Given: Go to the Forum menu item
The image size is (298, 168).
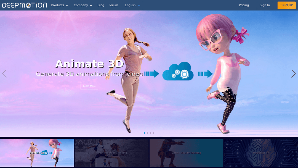Looking at the screenshot, I should 113,5.
